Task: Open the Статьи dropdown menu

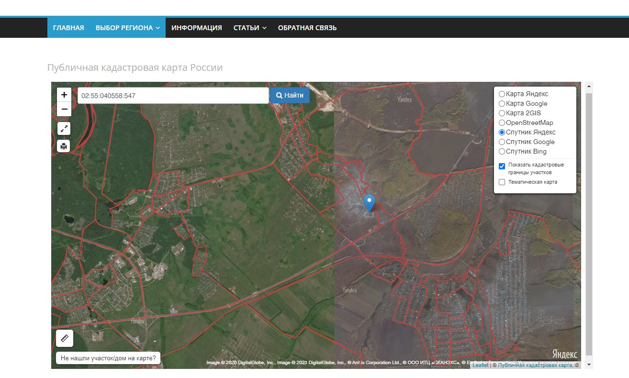Action: point(249,28)
